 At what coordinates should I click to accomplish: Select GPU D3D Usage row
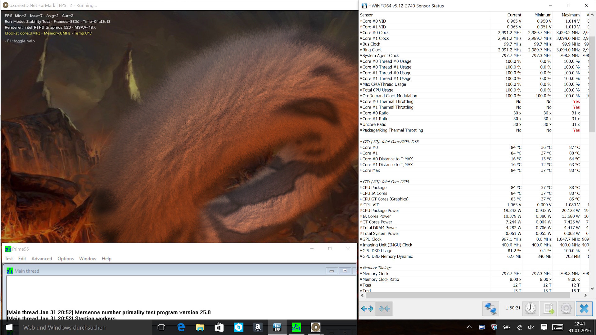click(x=474, y=251)
